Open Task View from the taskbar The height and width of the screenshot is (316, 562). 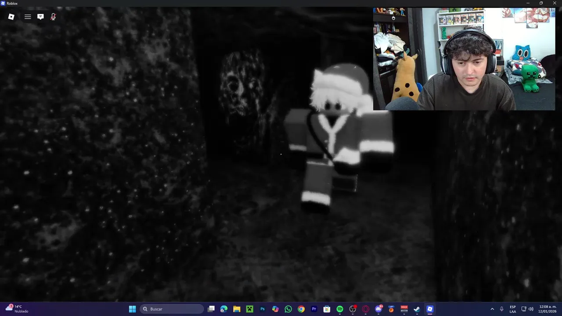[x=211, y=309]
